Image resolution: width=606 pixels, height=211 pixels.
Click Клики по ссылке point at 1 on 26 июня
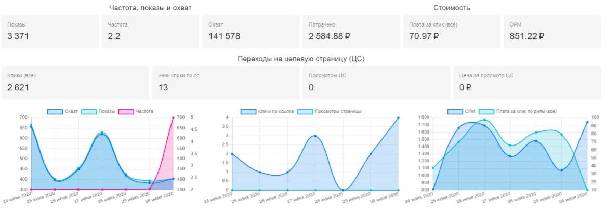[287, 172]
